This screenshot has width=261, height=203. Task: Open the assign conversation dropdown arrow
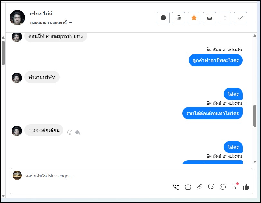tap(70, 23)
